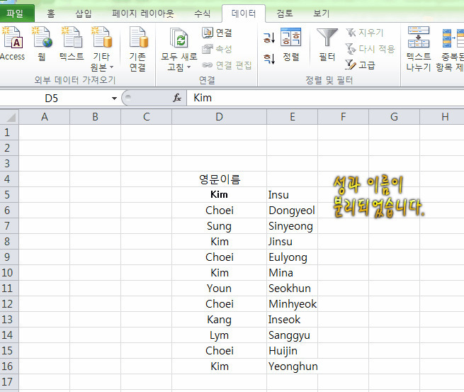The image size is (464, 392).
Task: Open the file (파일) tab
Action: [16, 13]
